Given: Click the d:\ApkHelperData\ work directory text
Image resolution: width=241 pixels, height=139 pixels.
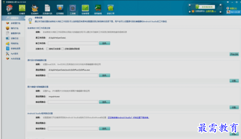Looking at the screenshot, I should (57, 38).
